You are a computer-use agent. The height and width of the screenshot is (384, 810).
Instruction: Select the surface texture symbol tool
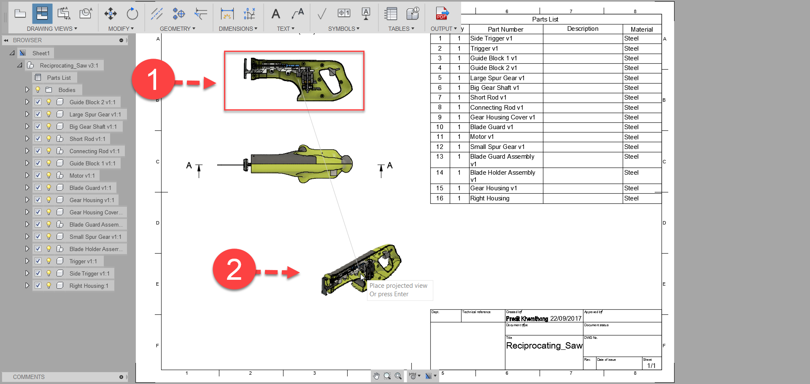pos(321,14)
